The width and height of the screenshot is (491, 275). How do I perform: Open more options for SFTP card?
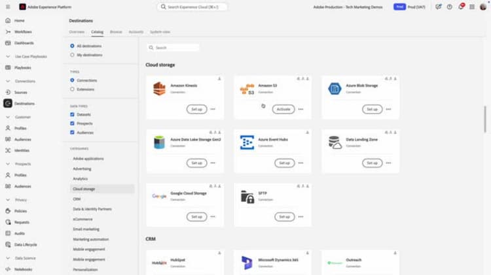[x=300, y=217]
